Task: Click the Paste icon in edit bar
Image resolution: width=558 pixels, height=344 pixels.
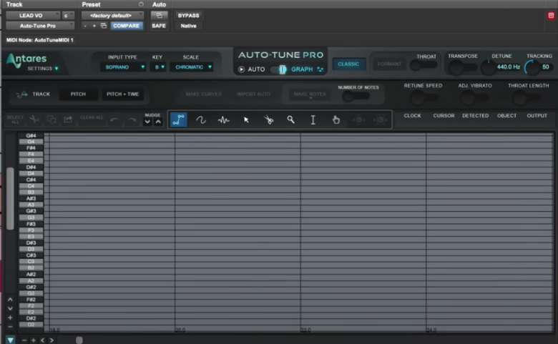Action: point(68,119)
